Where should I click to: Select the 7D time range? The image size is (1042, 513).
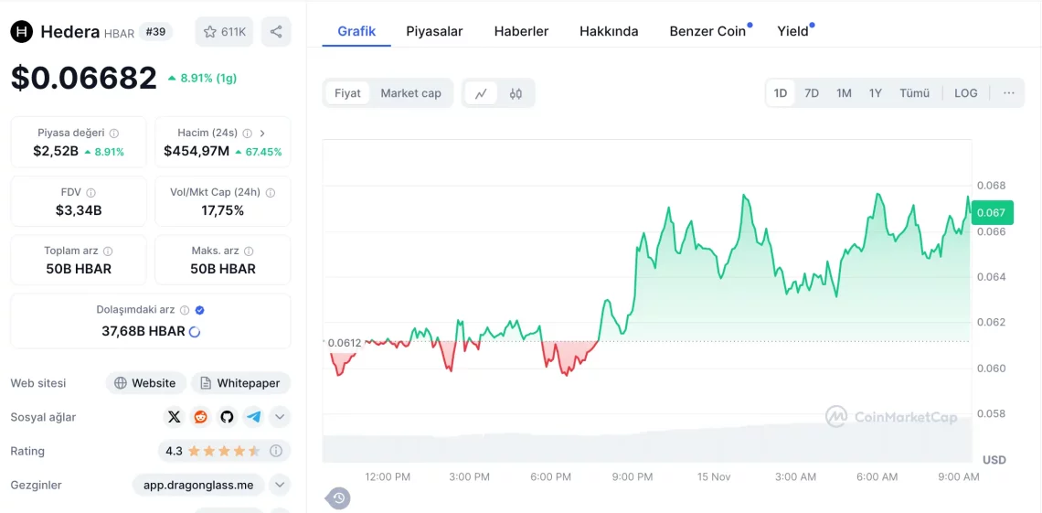click(812, 93)
